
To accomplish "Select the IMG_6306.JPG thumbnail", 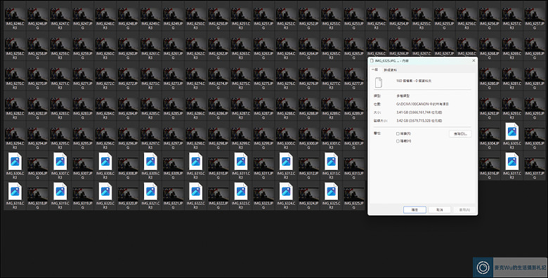I will 37,165.
